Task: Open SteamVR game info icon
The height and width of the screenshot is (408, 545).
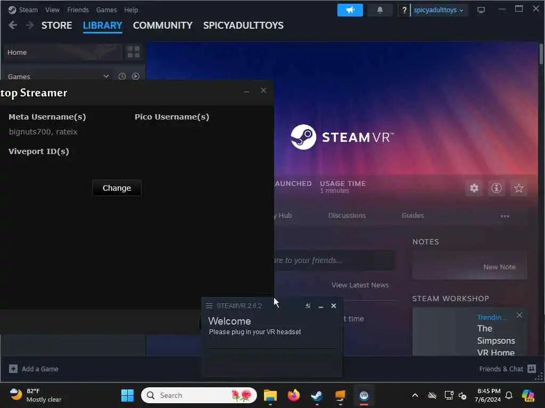Action: pyautogui.click(x=497, y=188)
